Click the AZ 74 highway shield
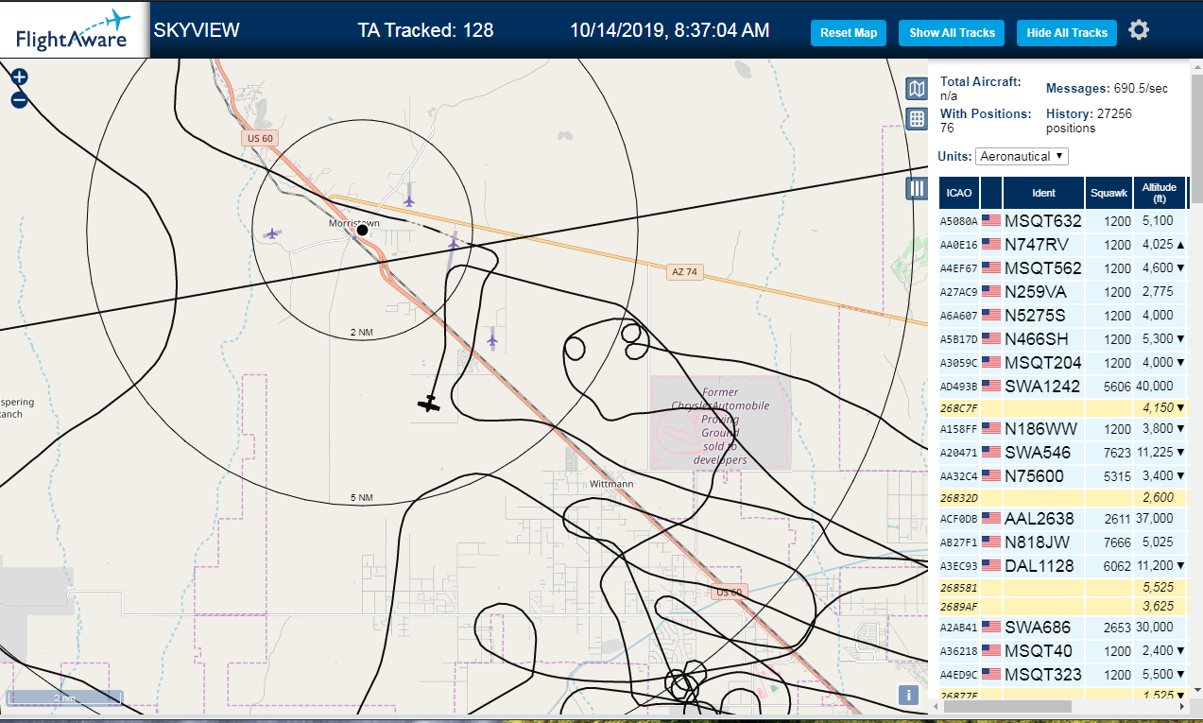 click(684, 272)
